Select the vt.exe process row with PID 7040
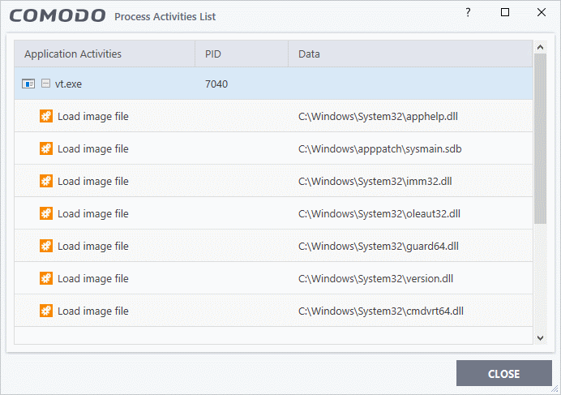The height and width of the screenshot is (395, 561). [x=273, y=84]
